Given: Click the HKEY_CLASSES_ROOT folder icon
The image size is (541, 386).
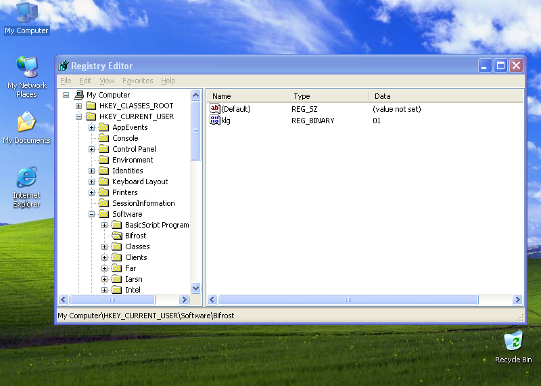Looking at the screenshot, I should 91,106.
